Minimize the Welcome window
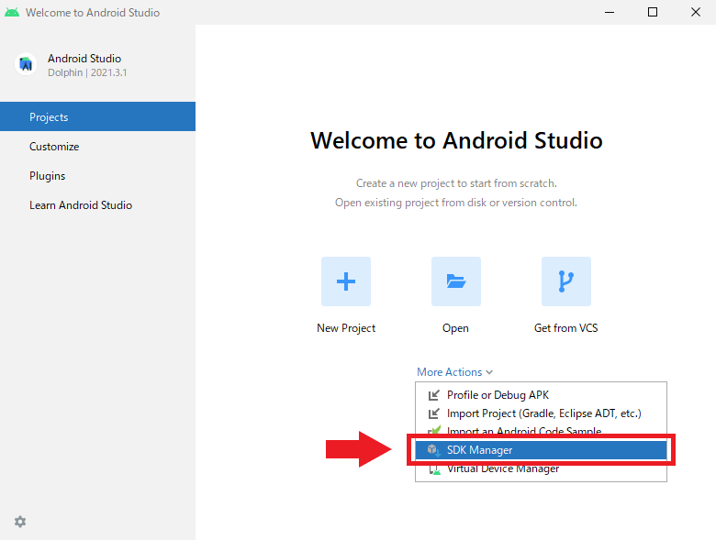716x540 pixels. [x=610, y=12]
